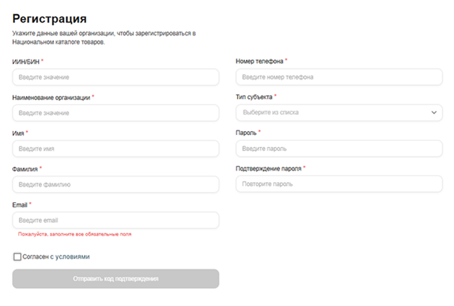Click the Имя input field
454x306 pixels.
(116, 149)
